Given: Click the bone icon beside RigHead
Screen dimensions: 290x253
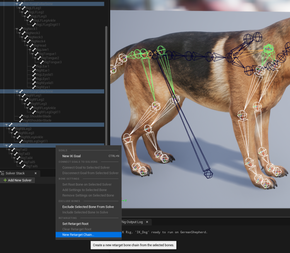Looking at the screenshot, I should click(x=32, y=46).
